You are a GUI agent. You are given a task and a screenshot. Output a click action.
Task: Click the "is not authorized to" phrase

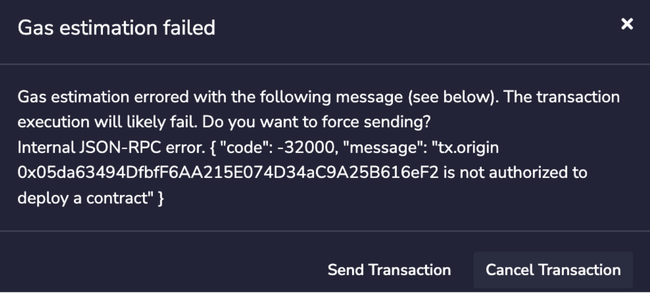click(515, 173)
